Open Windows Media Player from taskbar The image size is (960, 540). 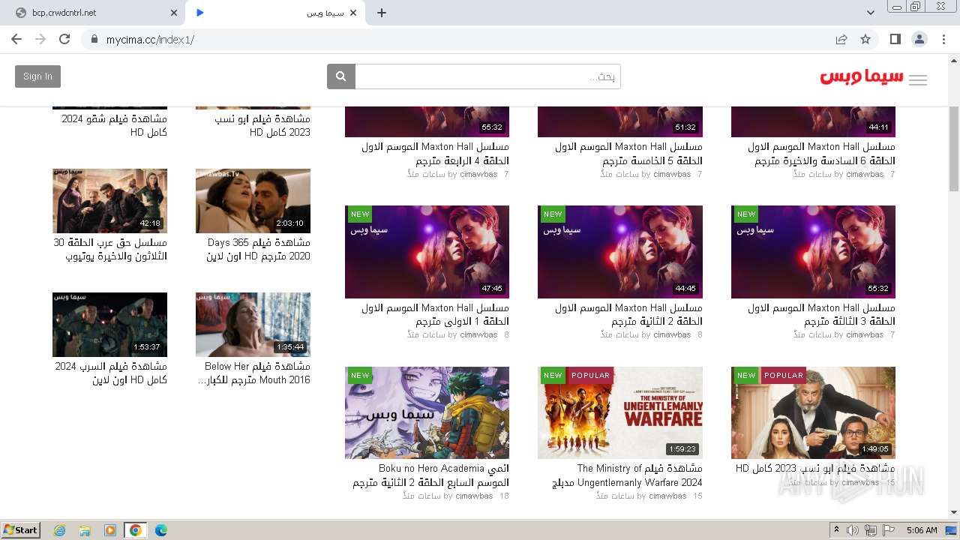click(x=110, y=530)
